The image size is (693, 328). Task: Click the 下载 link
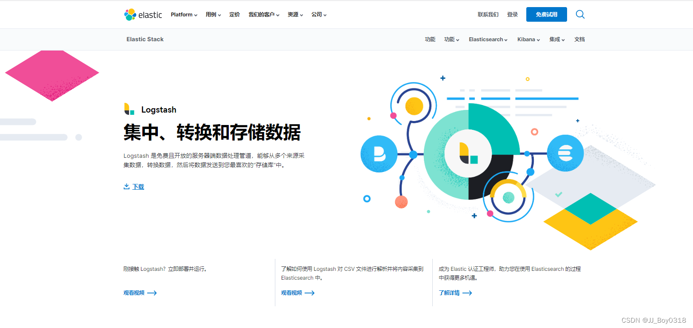click(138, 187)
